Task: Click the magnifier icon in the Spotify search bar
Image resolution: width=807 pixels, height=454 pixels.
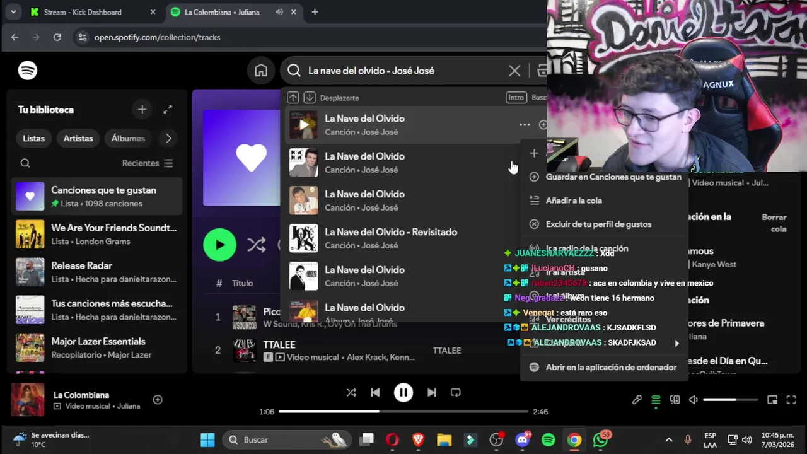Action: click(x=294, y=71)
